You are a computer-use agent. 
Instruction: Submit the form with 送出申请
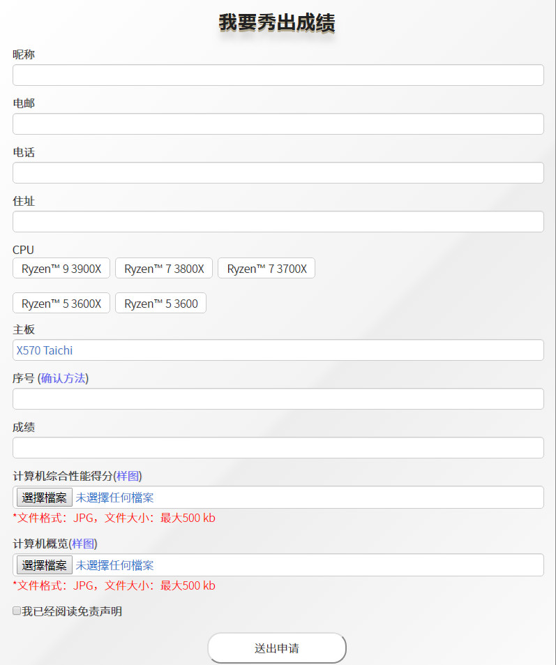tap(276, 648)
